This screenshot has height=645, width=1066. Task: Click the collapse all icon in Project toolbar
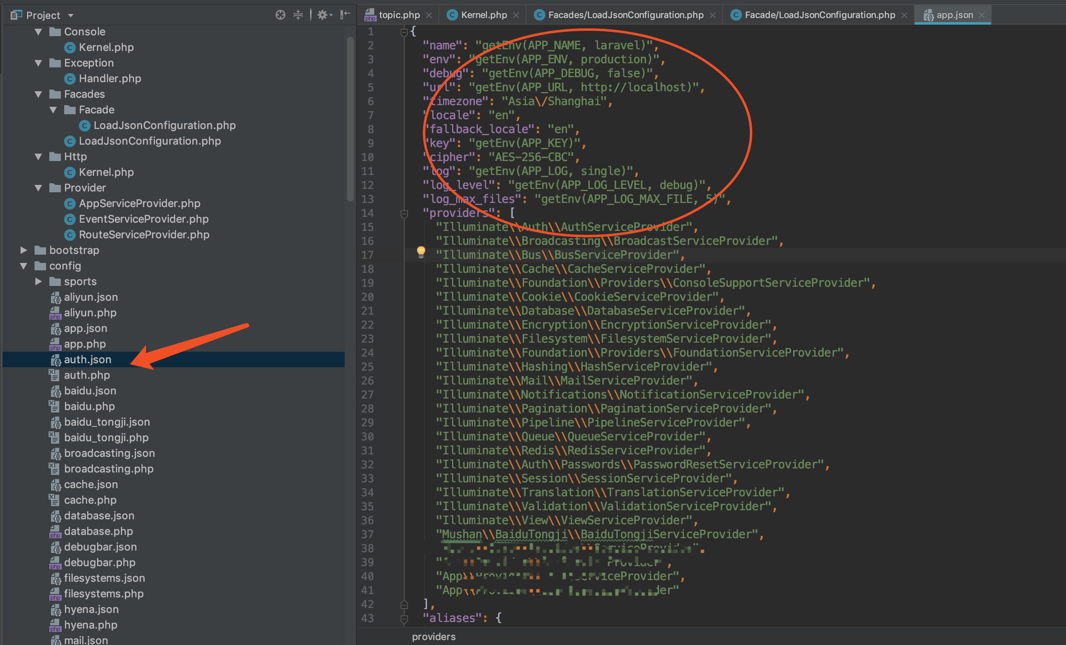coord(298,15)
